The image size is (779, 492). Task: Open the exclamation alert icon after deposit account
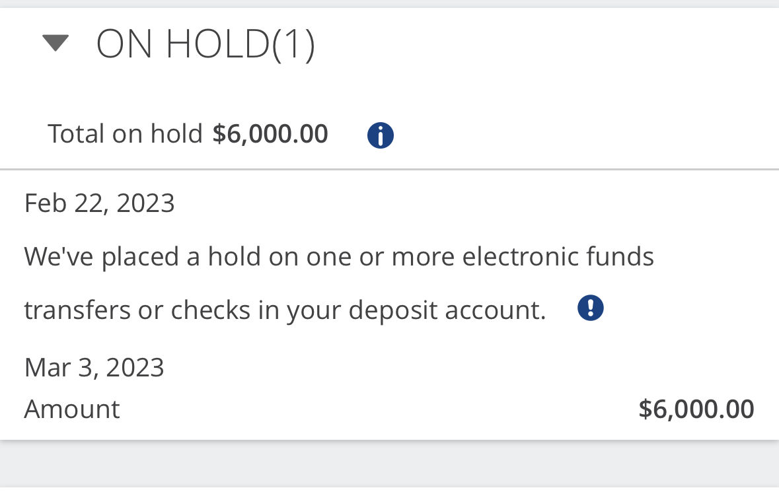[590, 308]
